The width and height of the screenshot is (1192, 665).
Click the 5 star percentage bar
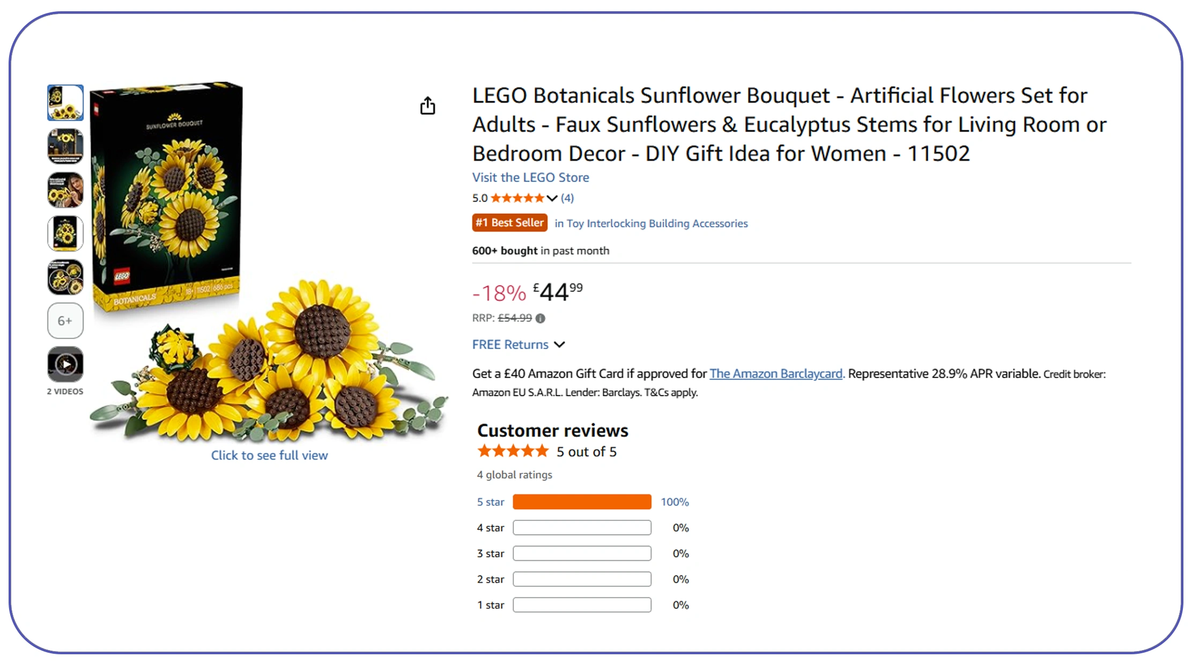(581, 501)
